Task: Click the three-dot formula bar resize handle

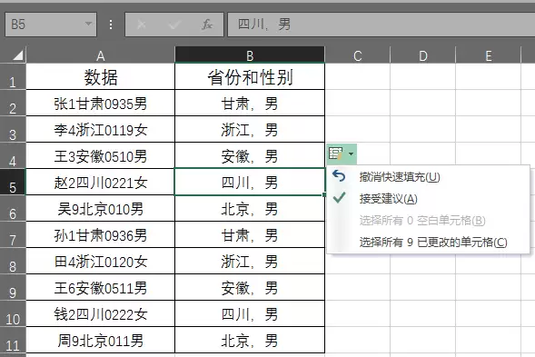Action: (x=111, y=25)
